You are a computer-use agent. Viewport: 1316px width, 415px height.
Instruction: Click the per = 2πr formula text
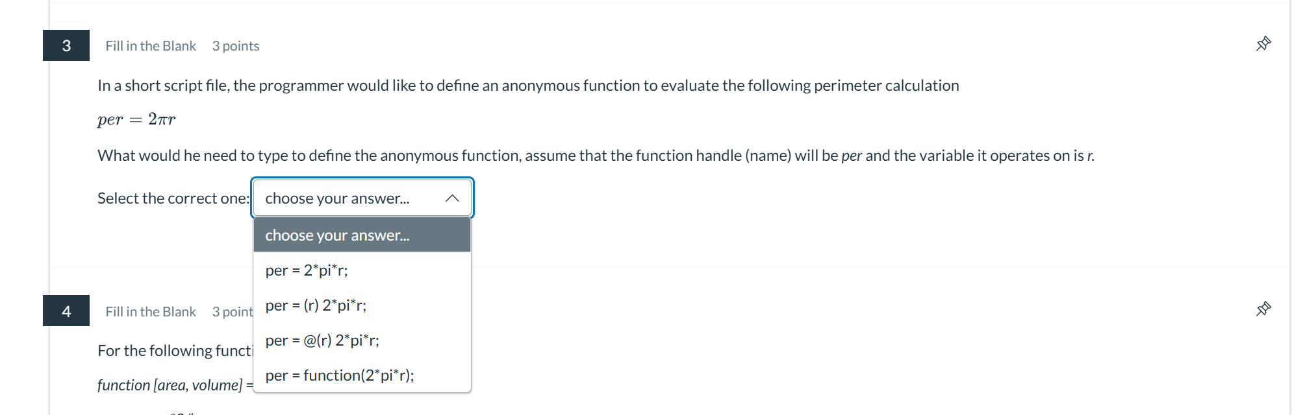136,118
